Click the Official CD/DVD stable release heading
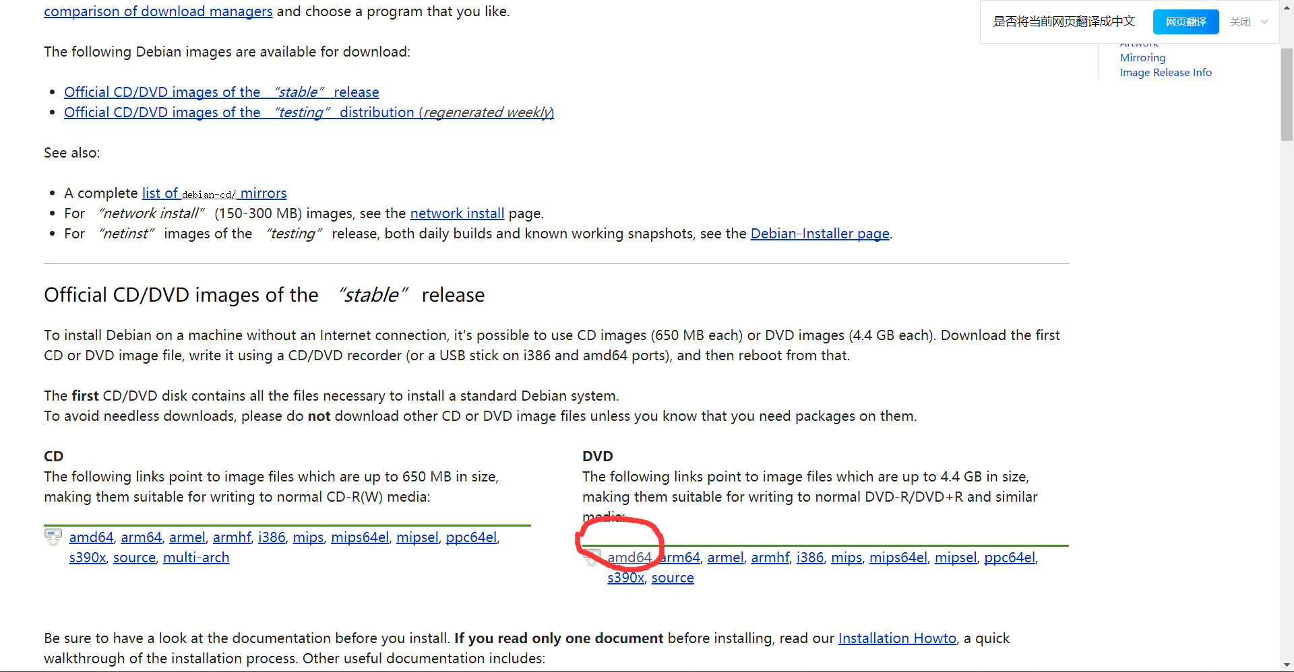Viewport: 1294px width, 672px height. click(x=264, y=295)
